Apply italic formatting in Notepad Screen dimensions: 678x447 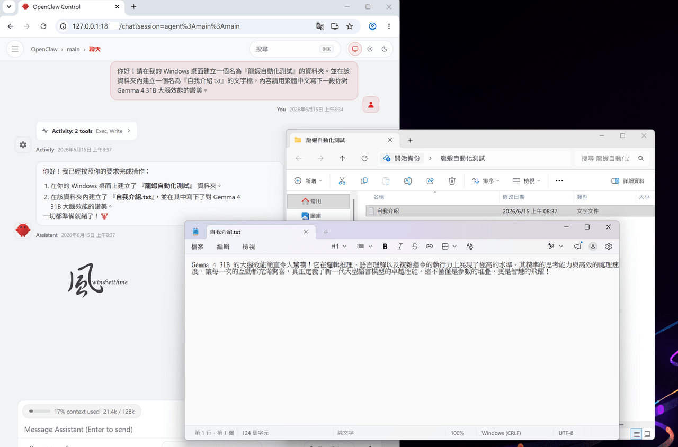[400, 247]
